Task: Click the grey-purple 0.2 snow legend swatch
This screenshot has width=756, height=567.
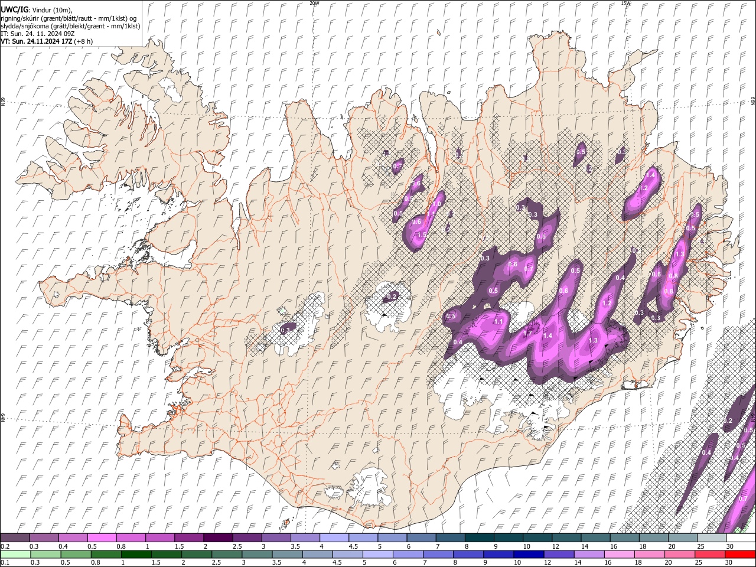Action: coord(15,538)
